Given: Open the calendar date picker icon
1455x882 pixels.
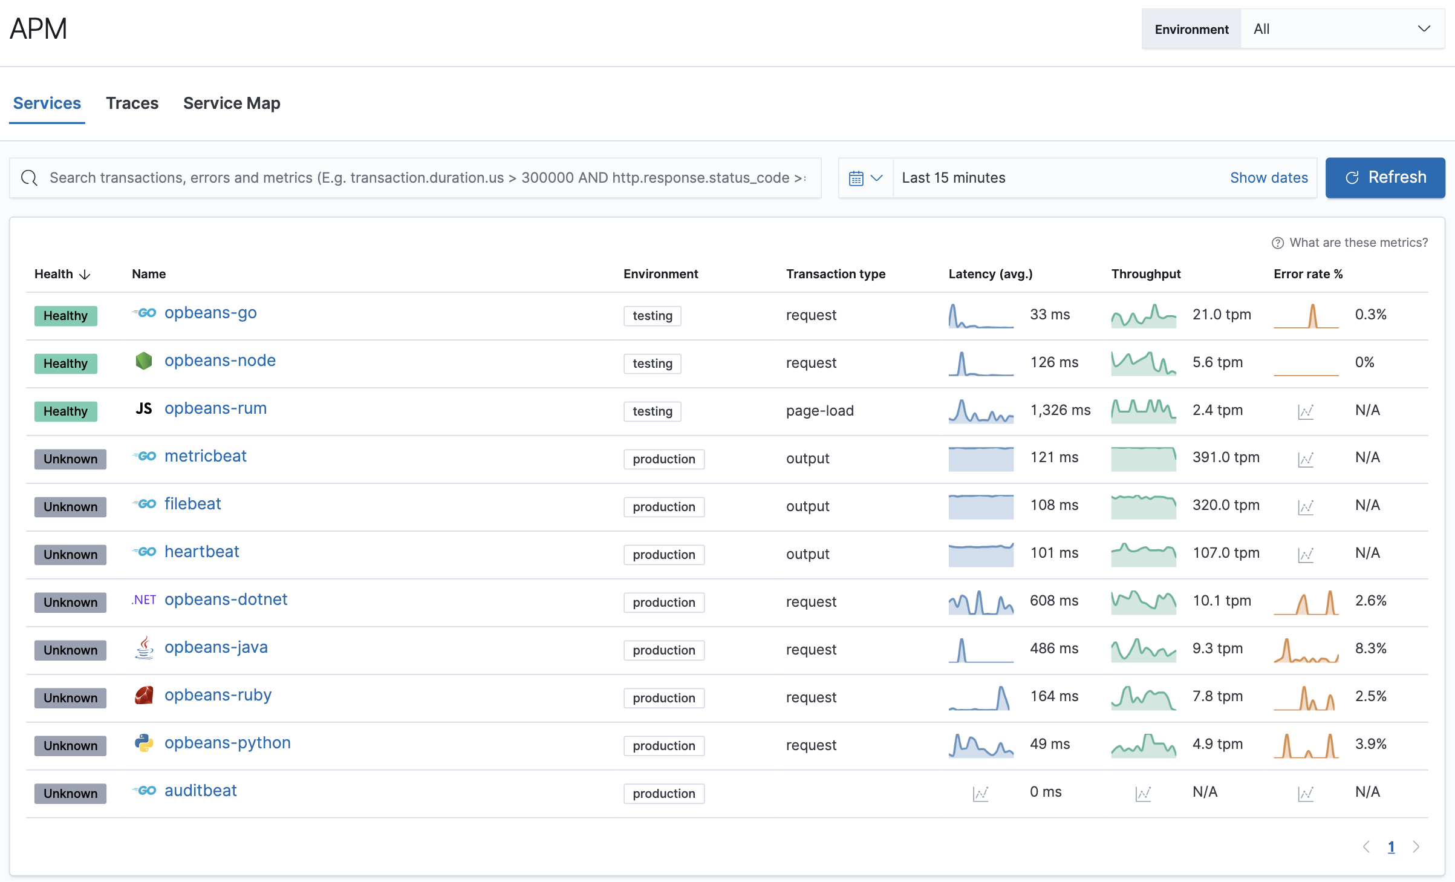Looking at the screenshot, I should pyautogui.click(x=856, y=177).
